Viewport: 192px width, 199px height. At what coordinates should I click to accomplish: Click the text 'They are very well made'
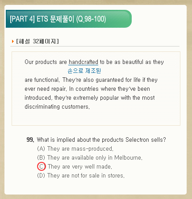click(80, 166)
